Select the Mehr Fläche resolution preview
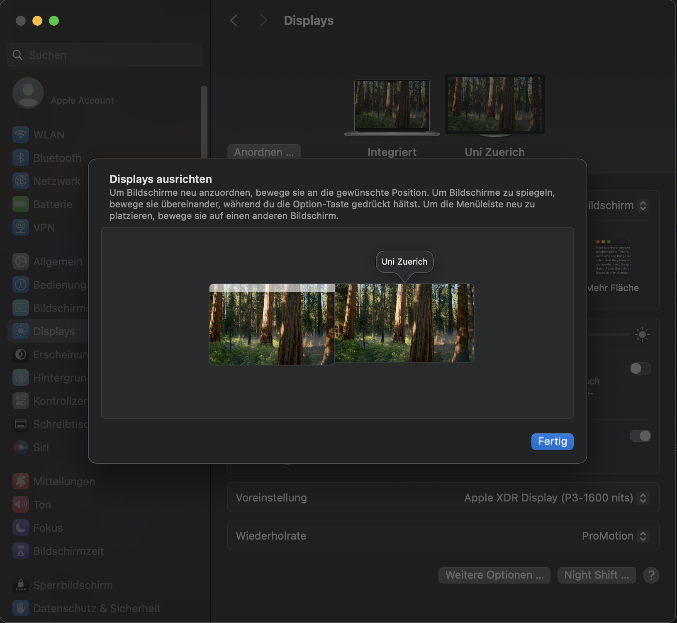 [x=613, y=257]
